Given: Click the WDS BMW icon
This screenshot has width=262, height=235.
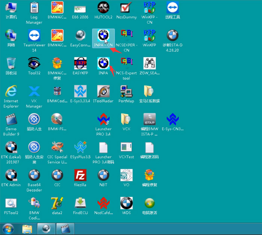Looking at the screenshot, I should point(127,206).
